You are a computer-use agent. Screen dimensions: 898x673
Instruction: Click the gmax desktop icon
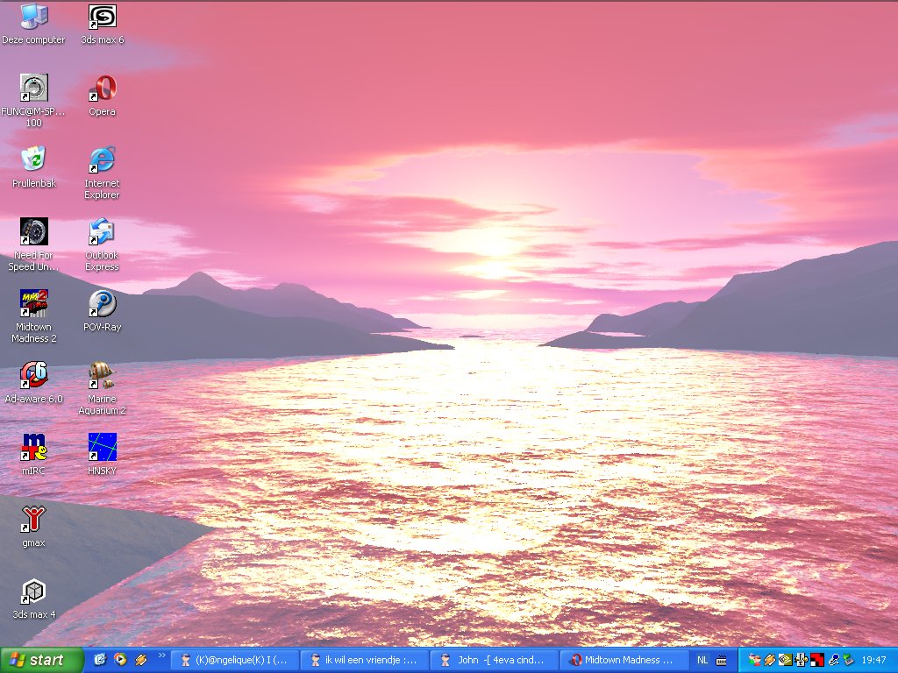(34, 520)
